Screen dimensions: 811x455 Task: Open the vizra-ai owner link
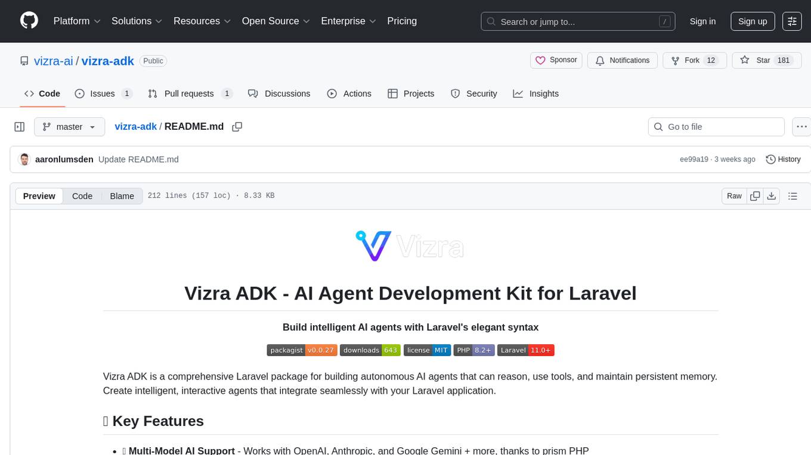[54, 61]
